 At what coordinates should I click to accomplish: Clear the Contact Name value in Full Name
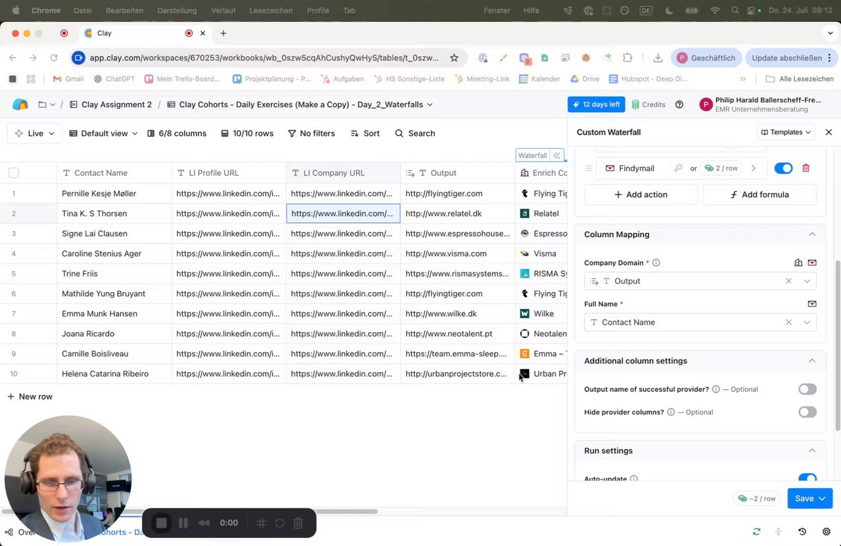tap(788, 322)
